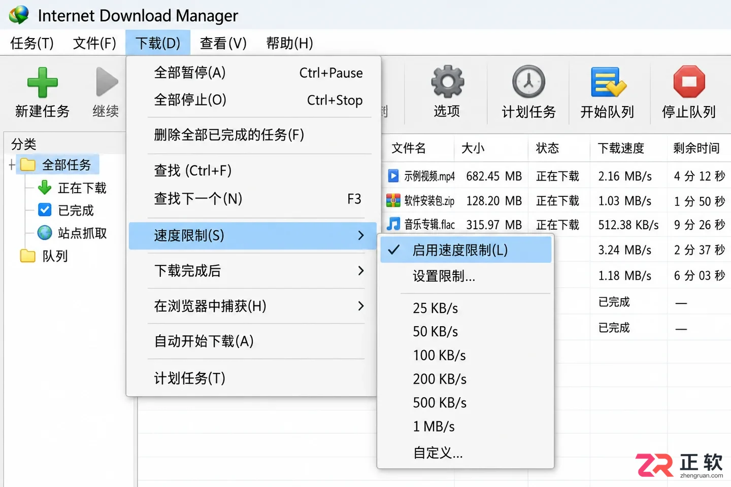The width and height of the screenshot is (731, 487).
Task: Close the open 下载(D) menu
Action: [x=158, y=43]
